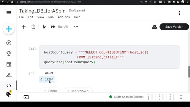The height and width of the screenshot is (107, 190).
Task: Open the Kaggle hamburger menu
Action: coord(9,12)
